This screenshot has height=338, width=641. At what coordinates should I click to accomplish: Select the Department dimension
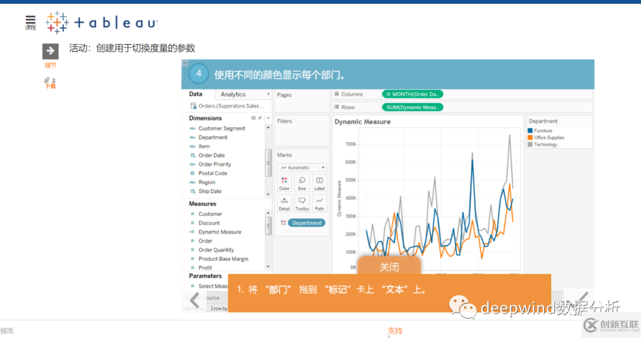pyautogui.click(x=213, y=138)
